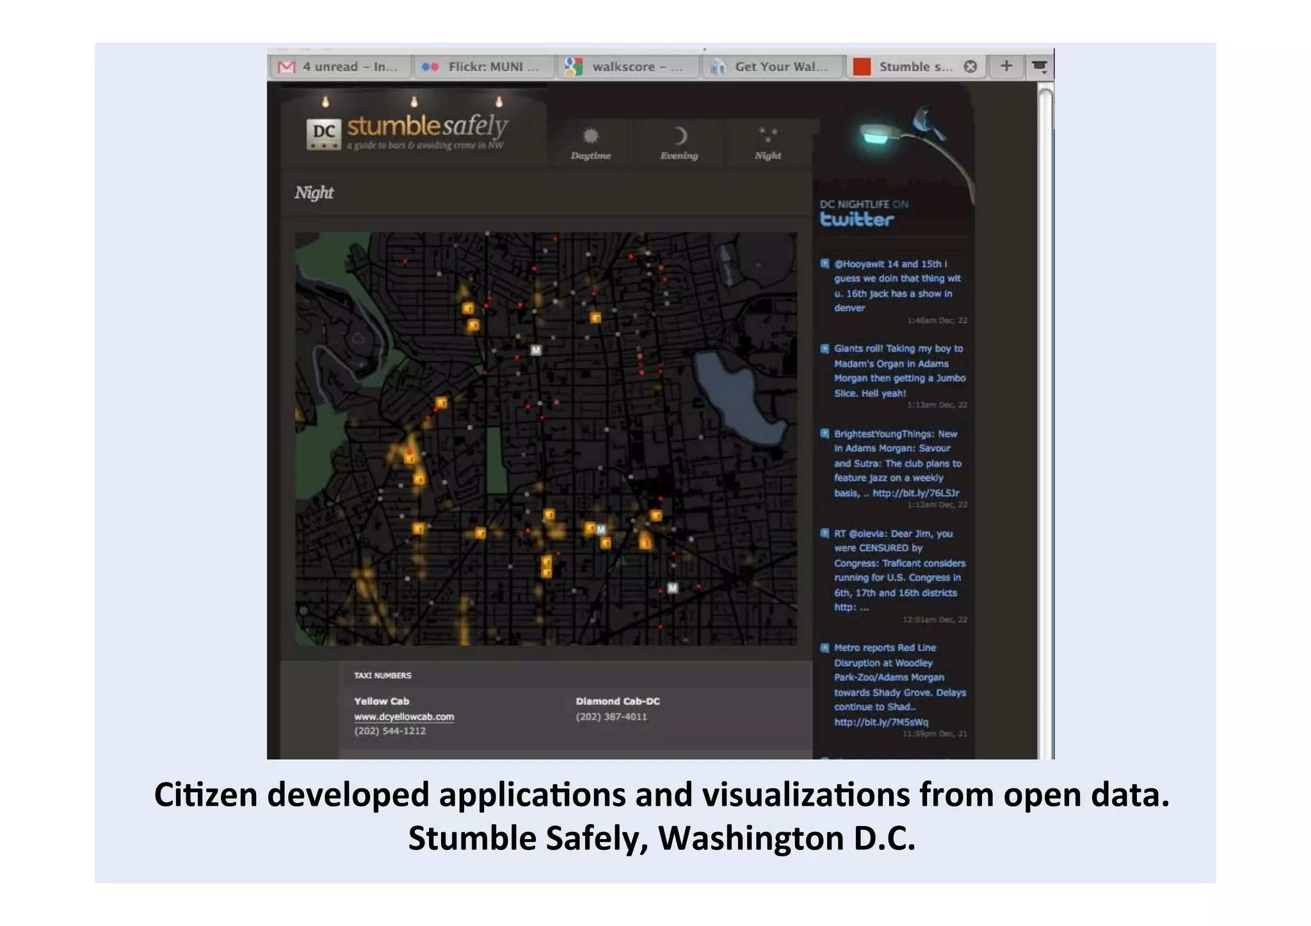Open the RT @olevia tweet

point(899,570)
